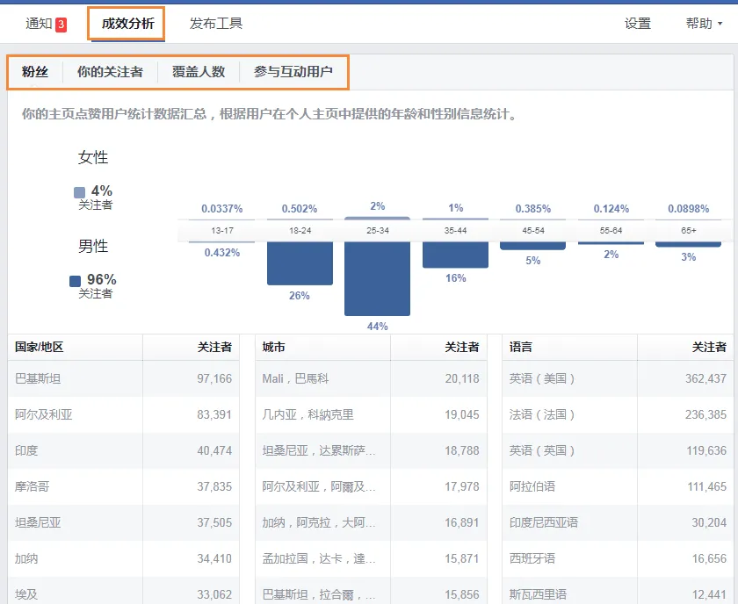Image resolution: width=738 pixels, height=604 pixels.
Task: Click the 西班牙语 language row
Action: [x=618, y=559]
